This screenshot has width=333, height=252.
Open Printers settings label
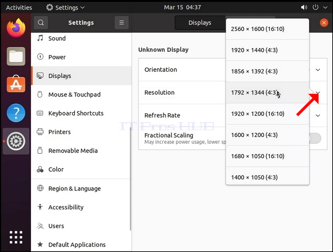coord(59,132)
